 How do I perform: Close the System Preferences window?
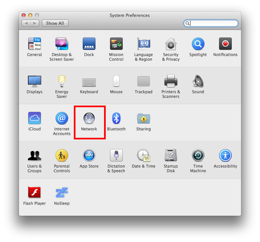[x=24, y=15]
